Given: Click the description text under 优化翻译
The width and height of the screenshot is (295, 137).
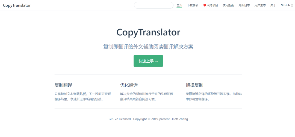Looking at the screenshot, I should [148, 96].
